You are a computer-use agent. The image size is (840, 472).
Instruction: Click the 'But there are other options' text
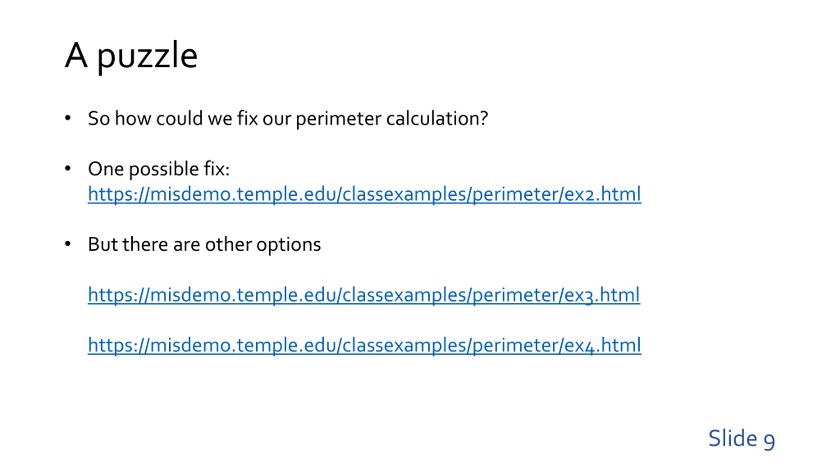point(204,245)
